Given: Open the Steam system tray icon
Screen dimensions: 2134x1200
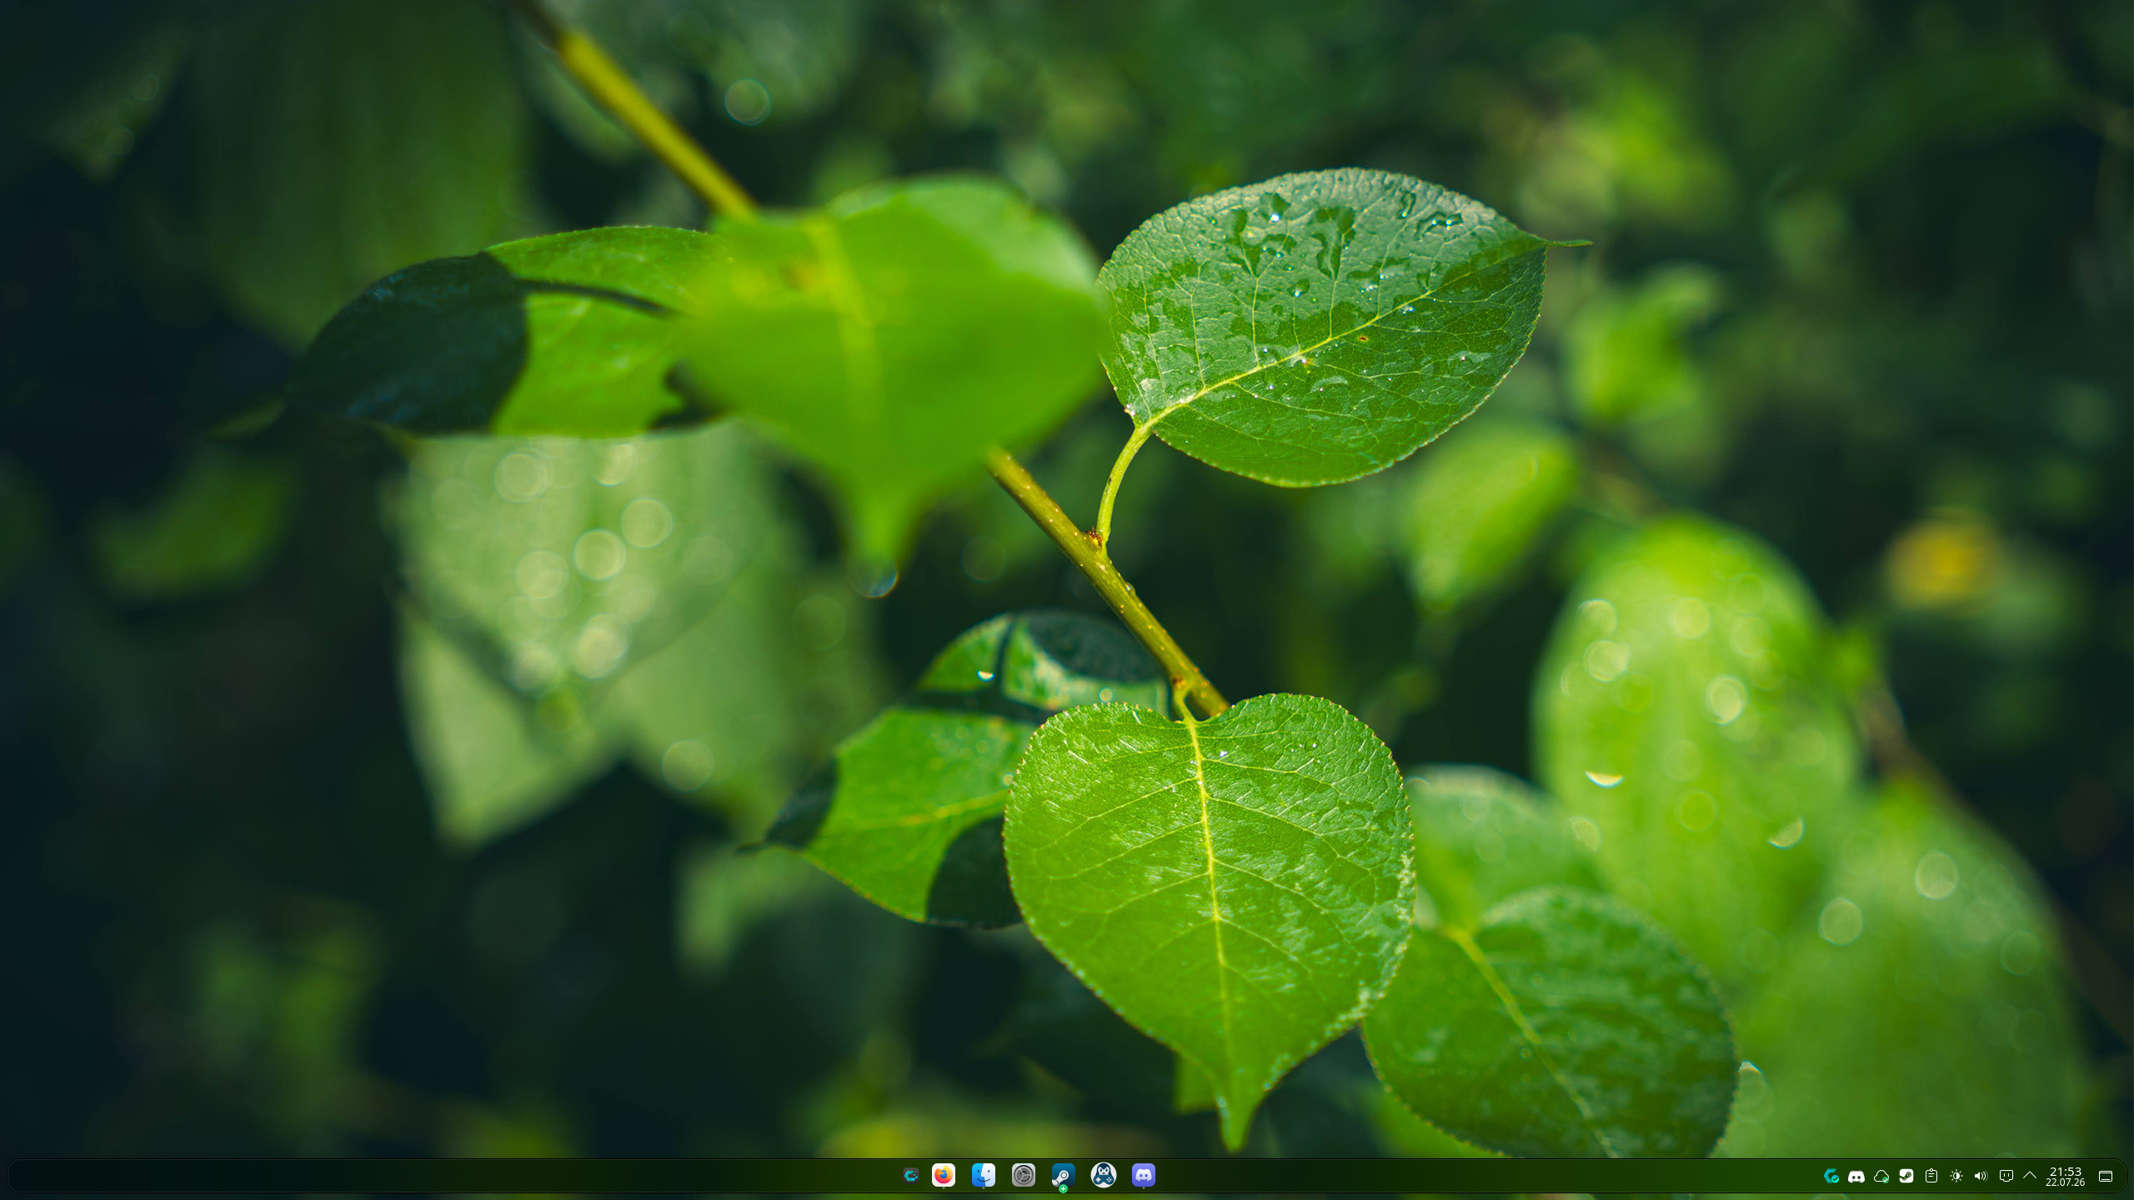Looking at the screenshot, I should pyautogui.click(x=1906, y=1176).
